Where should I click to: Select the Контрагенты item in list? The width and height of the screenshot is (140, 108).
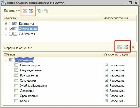coord(29,75)
